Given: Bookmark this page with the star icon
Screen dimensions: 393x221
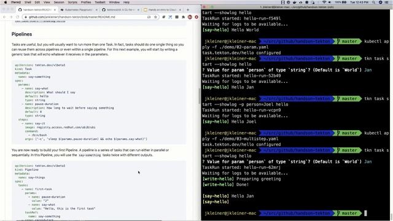Looking at the screenshot, I should (155, 17).
